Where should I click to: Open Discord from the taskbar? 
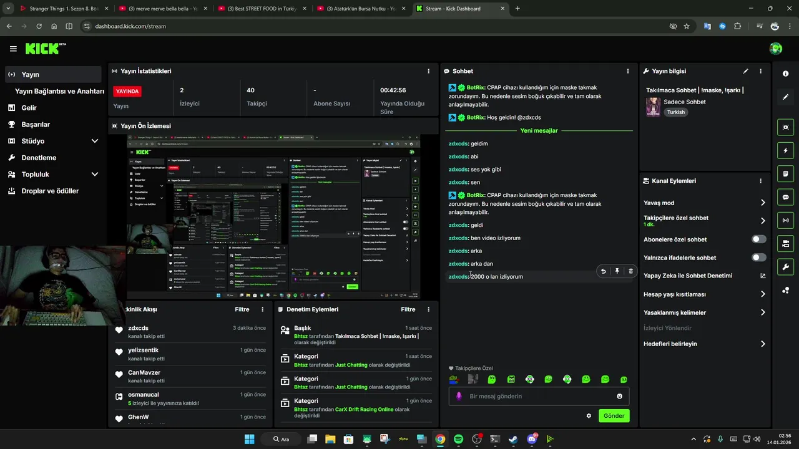point(532,439)
